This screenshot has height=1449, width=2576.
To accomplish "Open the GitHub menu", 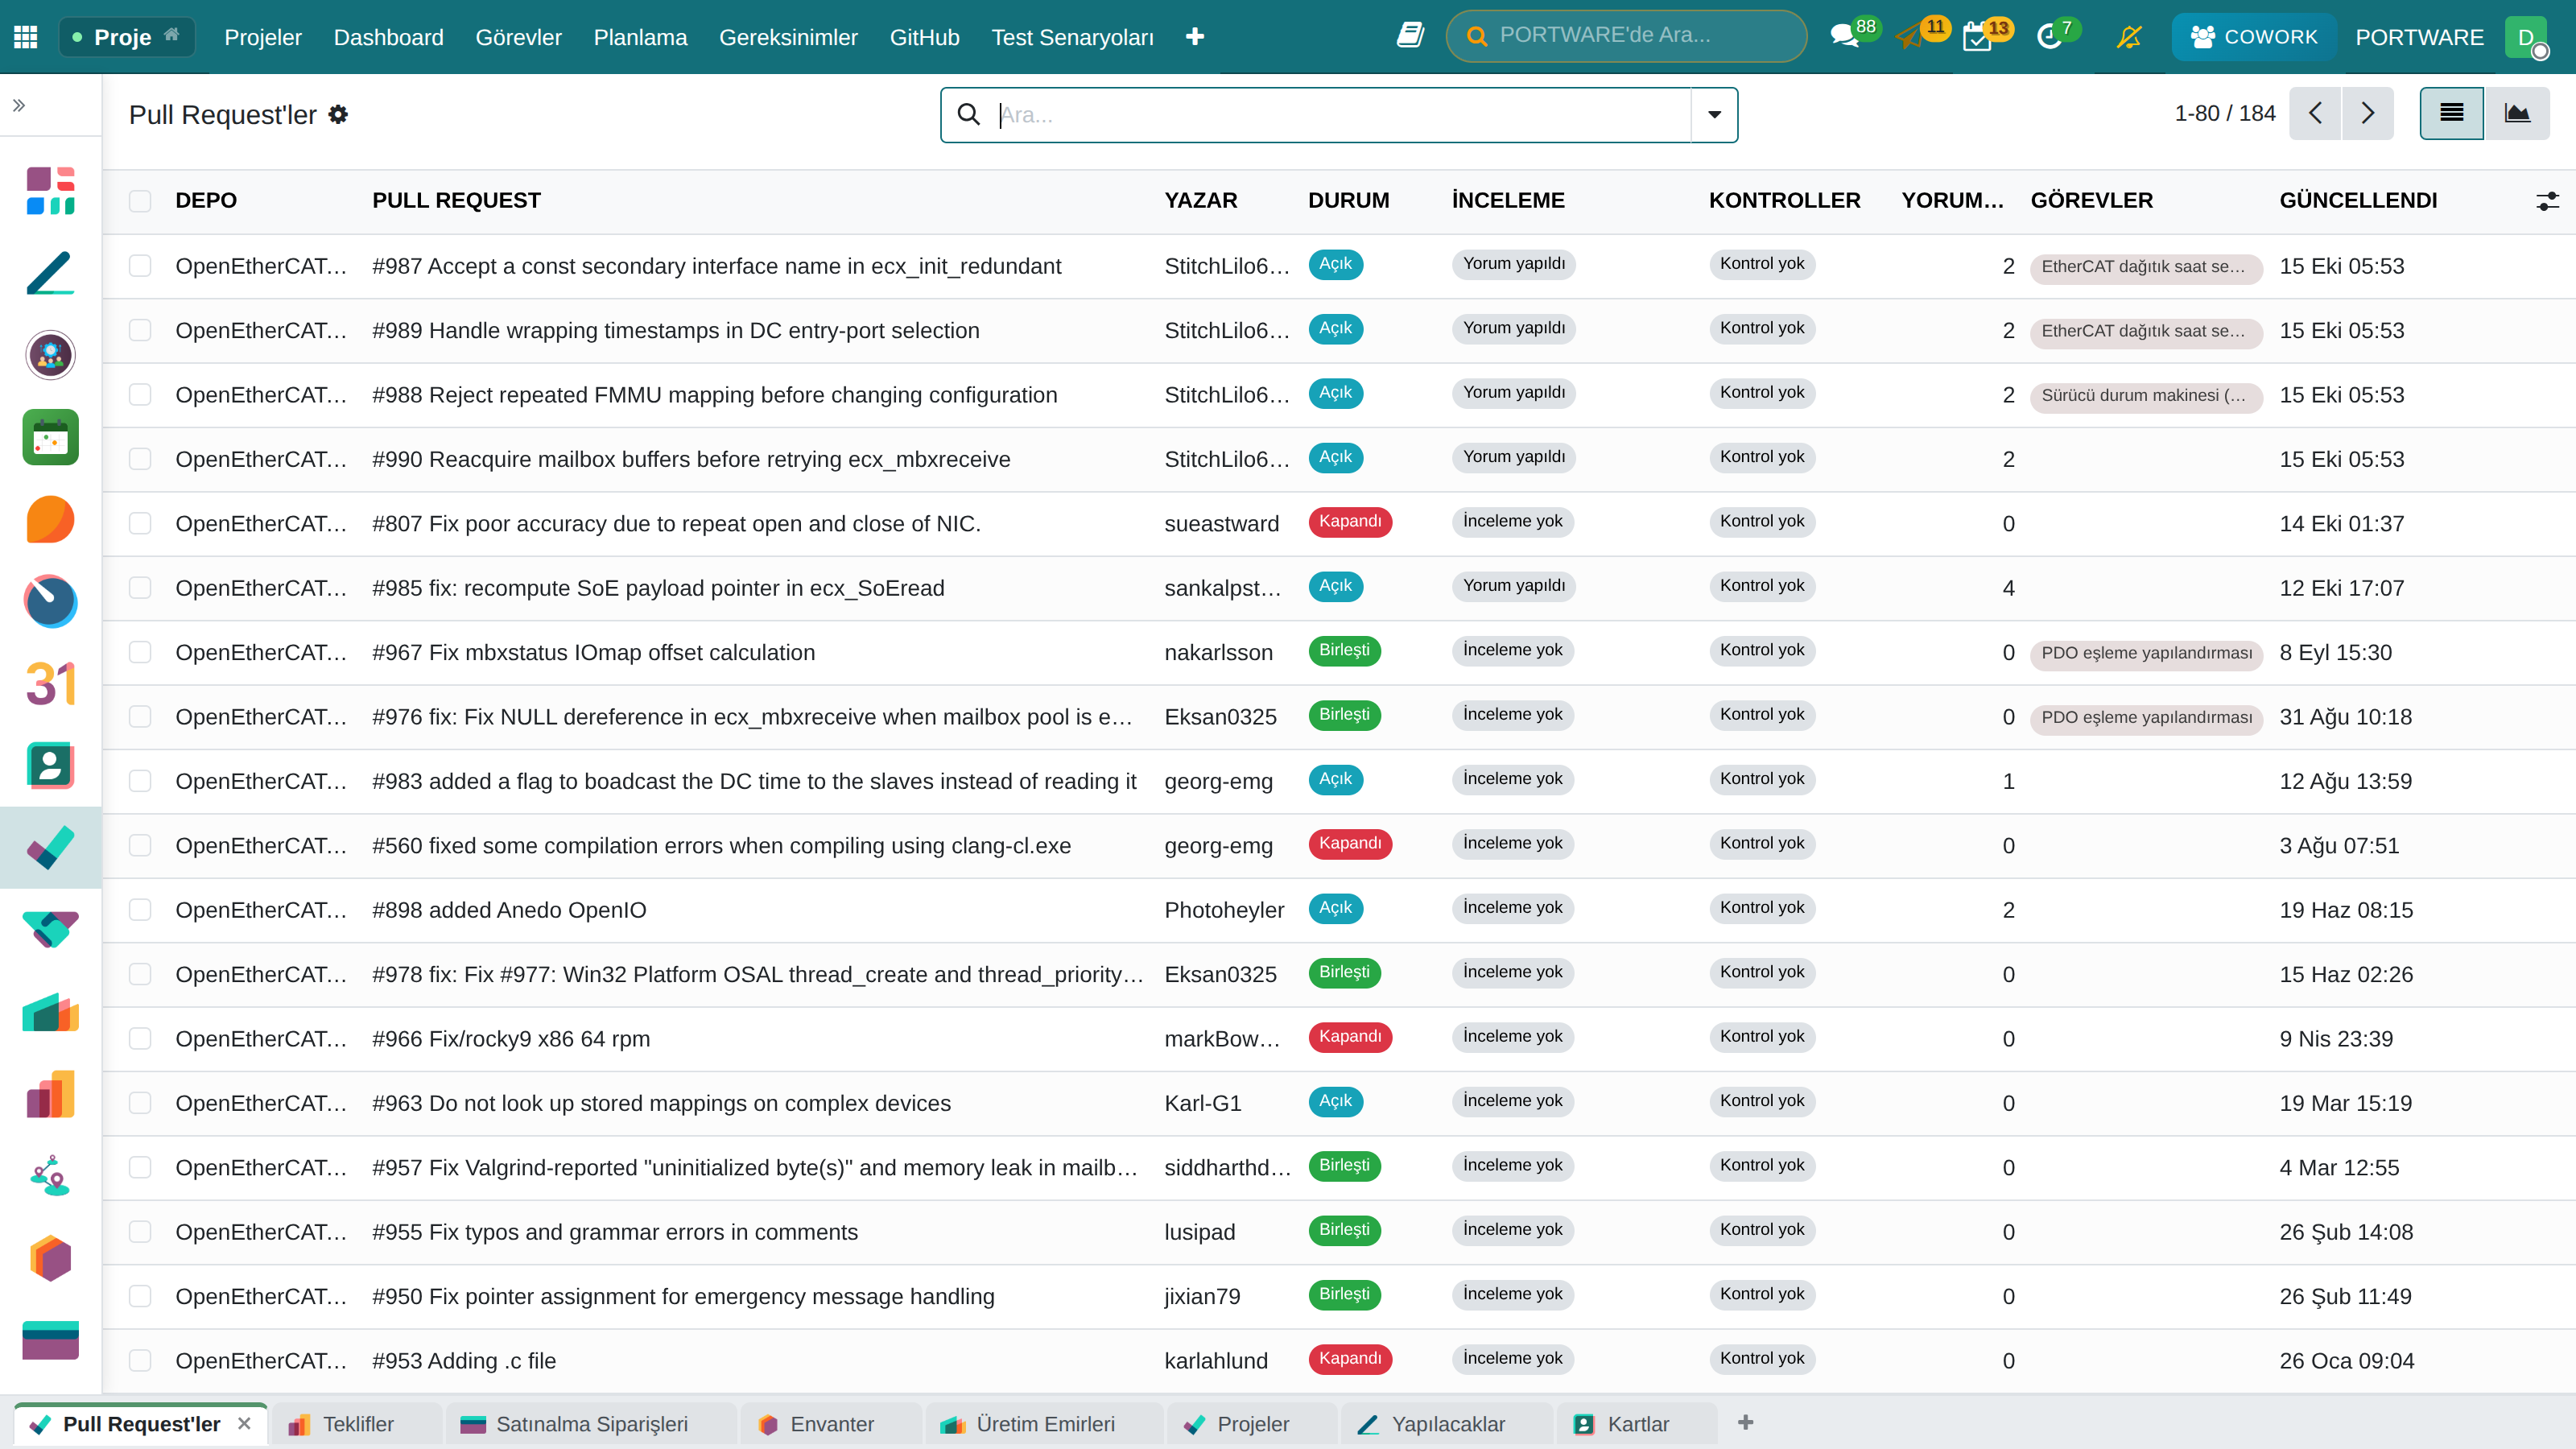I will point(924,37).
